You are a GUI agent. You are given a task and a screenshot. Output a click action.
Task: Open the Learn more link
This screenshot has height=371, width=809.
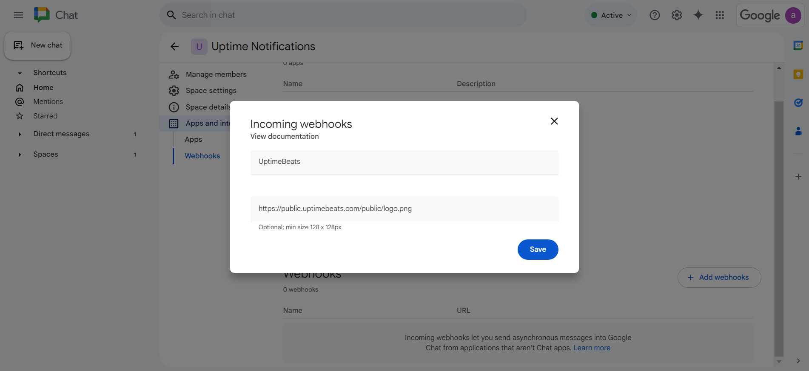[x=592, y=348]
